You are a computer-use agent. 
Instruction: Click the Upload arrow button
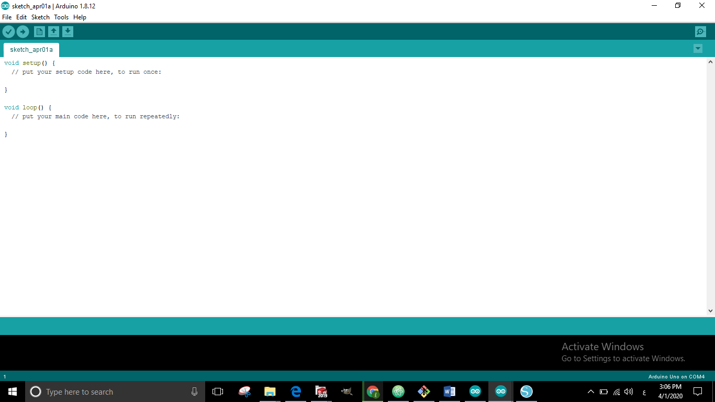[23, 32]
